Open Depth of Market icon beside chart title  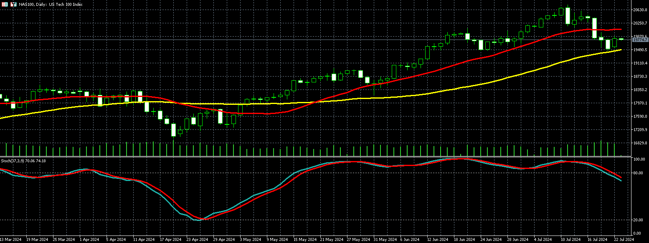pyautogui.click(x=13, y=4)
